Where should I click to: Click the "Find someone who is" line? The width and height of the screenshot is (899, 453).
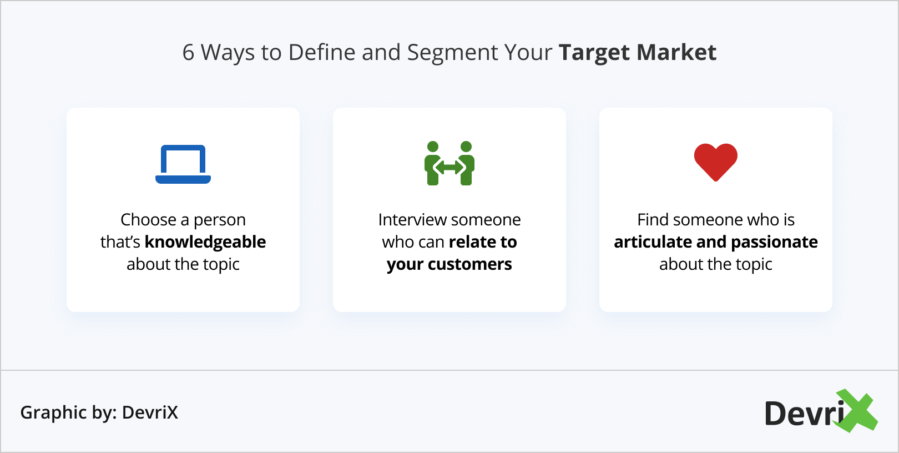716,220
